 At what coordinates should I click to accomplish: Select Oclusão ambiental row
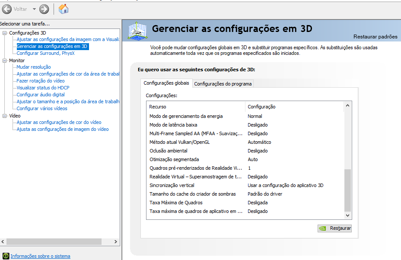[x=245, y=151]
